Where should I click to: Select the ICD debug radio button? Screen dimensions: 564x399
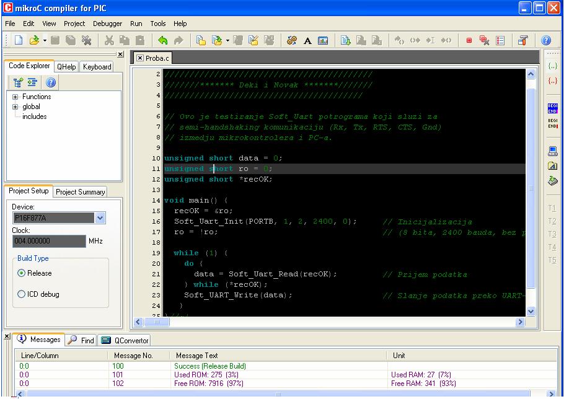(21, 294)
